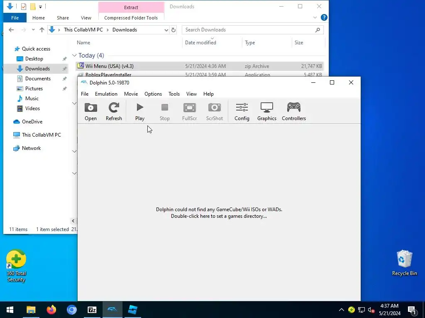
Task: Switch to Home tab in Explorer ribbon
Action: point(39,18)
